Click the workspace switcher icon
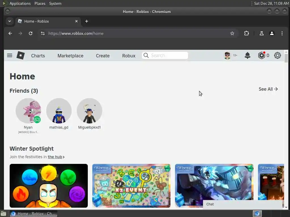This screenshot has height=217, width=290. pyautogui.click(x=257, y=214)
